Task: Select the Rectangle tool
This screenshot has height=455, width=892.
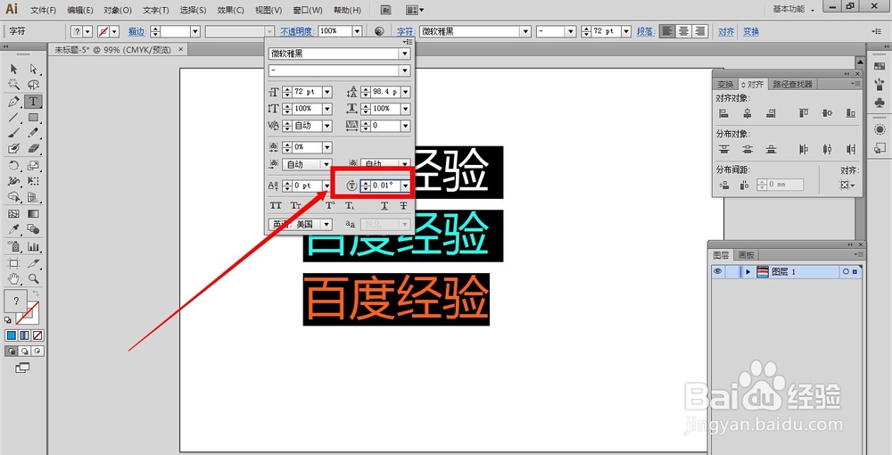Action: click(34, 118)
